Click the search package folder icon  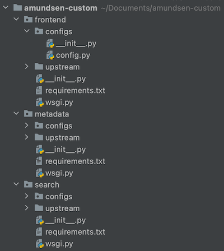28,184
